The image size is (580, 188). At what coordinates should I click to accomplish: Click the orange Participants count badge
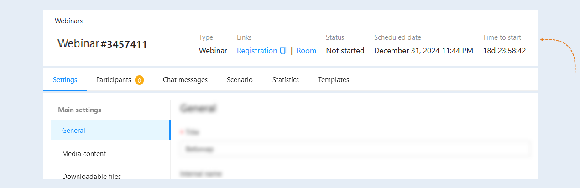click(139, 80)
